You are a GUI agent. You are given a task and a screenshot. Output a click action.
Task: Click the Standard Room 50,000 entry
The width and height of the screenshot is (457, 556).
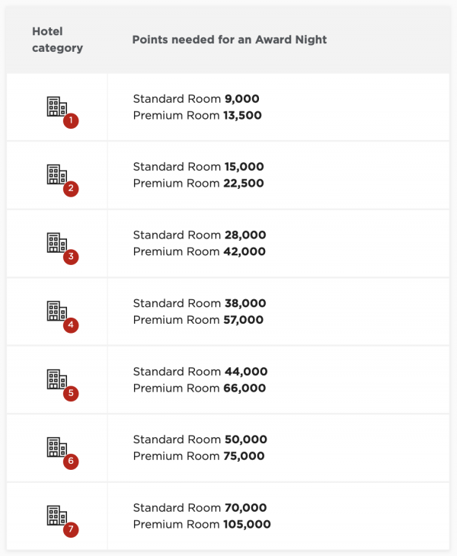tap(200, 440)
